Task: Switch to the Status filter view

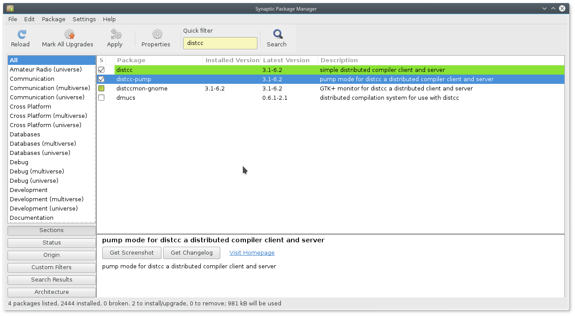Action: point(51,242)
